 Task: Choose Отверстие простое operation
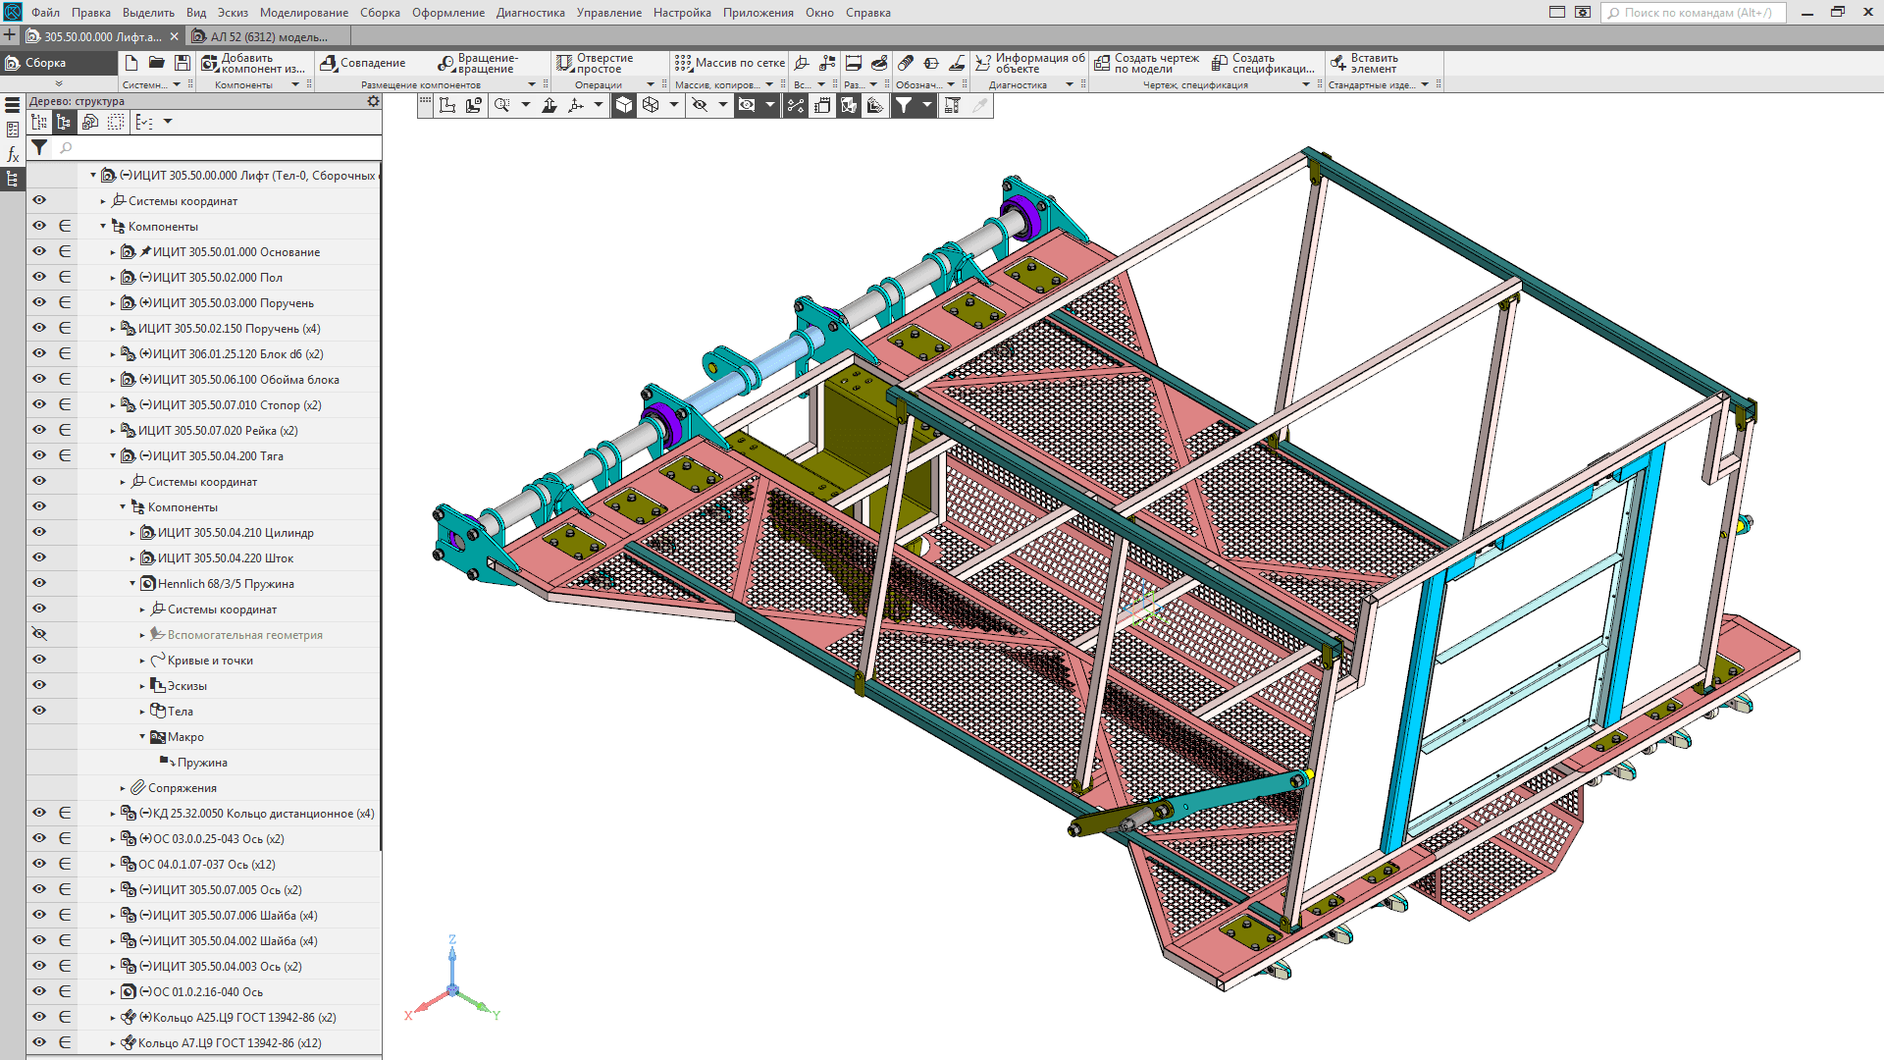pos(595,63)
